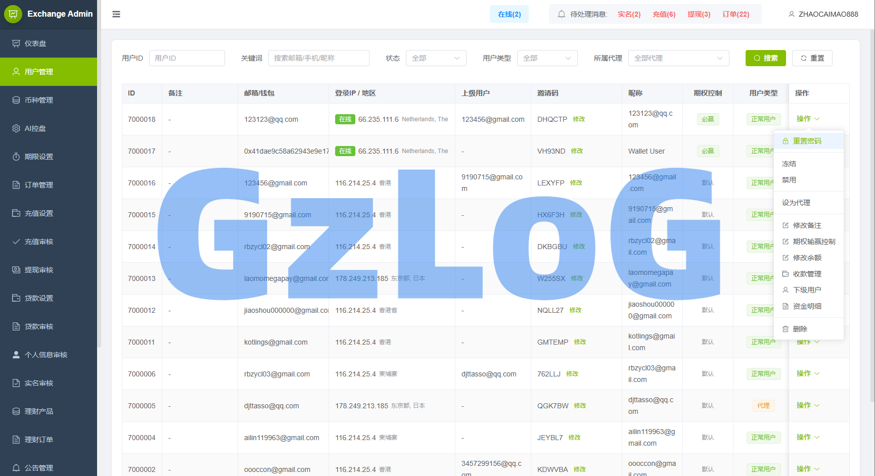Select 期权输赢控制 in the action menu
This screenshot has width=875, height=476.
[808, 242]
